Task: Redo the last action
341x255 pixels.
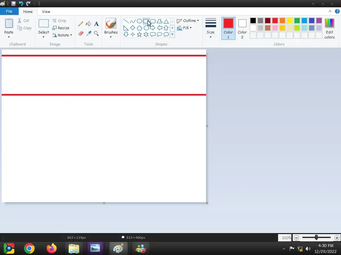Action: coord(28,3)
